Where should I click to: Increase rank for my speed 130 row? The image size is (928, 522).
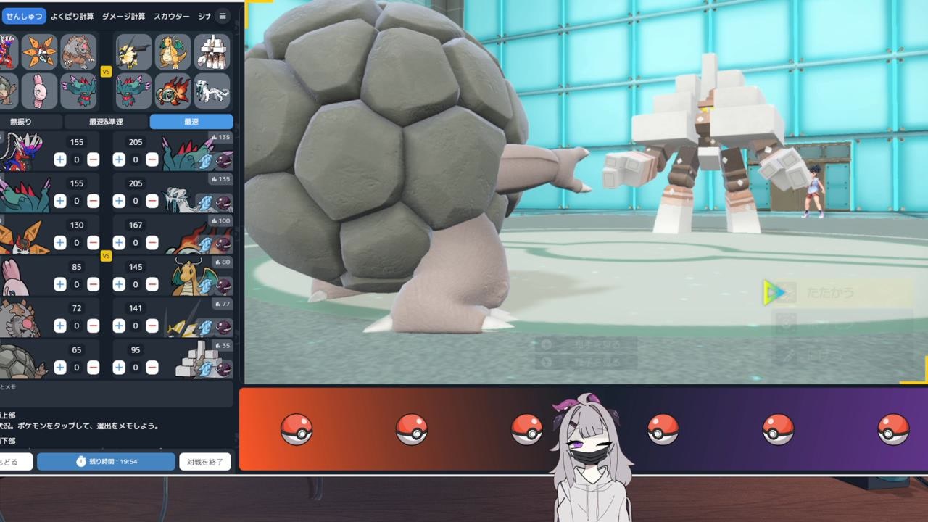click(x=60, y=242)
